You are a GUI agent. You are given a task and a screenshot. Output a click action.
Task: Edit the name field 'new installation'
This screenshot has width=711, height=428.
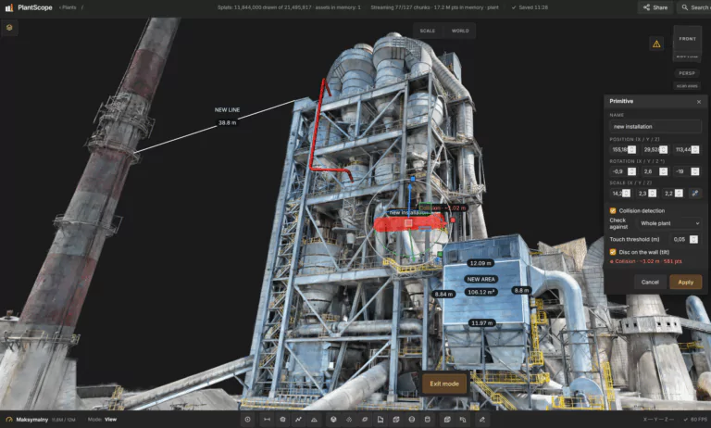[x=655, y=127]
